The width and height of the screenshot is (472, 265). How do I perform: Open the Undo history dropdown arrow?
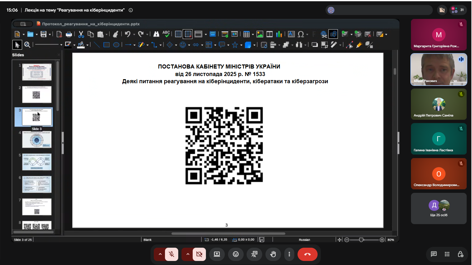pos(134,34)
